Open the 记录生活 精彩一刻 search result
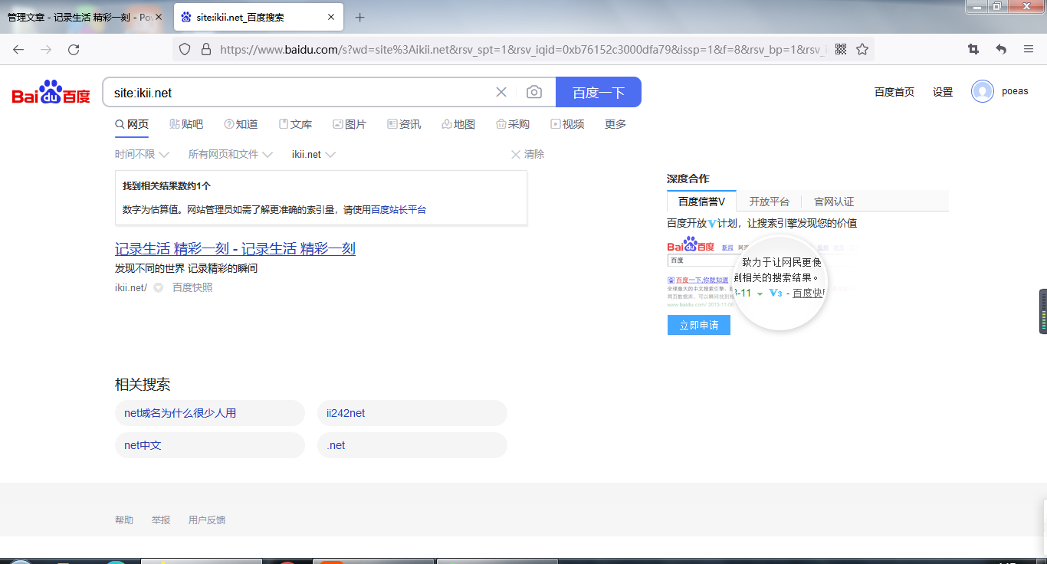This screenshot has height=564, width=1047. 235,249
